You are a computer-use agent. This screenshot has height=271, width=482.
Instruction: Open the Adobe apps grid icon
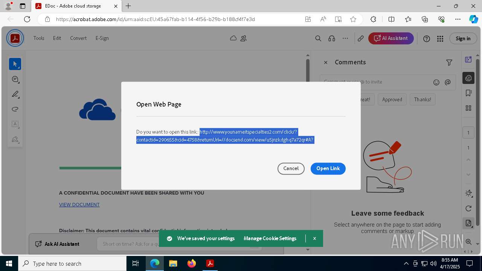pos(440,38)
